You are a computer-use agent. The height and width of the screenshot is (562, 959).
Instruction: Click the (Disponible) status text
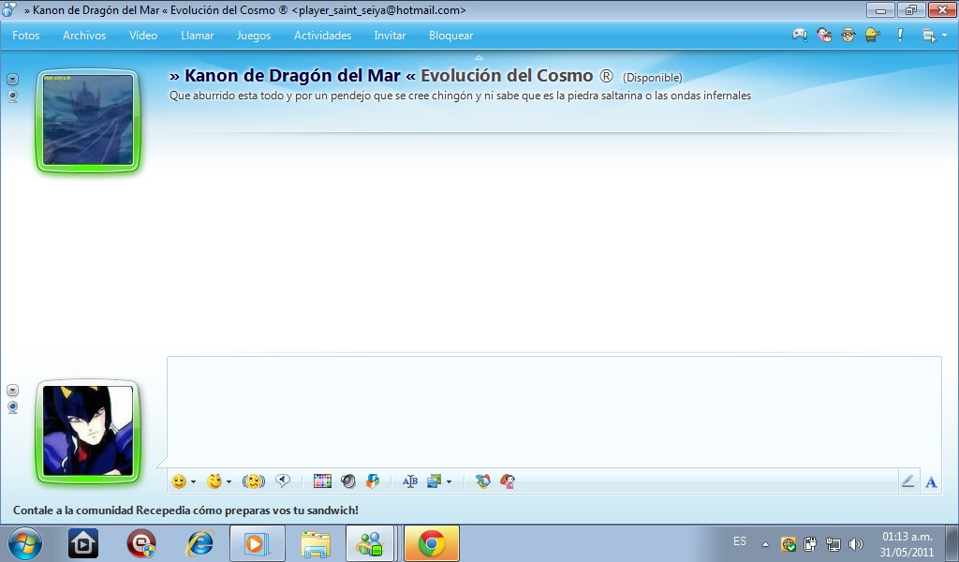coord(652,78)
